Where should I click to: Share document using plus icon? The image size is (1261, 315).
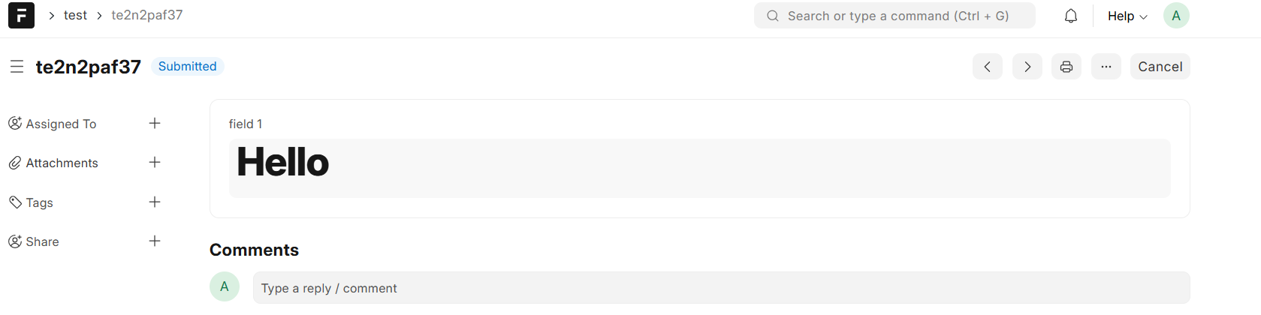(x=155, y=241)
